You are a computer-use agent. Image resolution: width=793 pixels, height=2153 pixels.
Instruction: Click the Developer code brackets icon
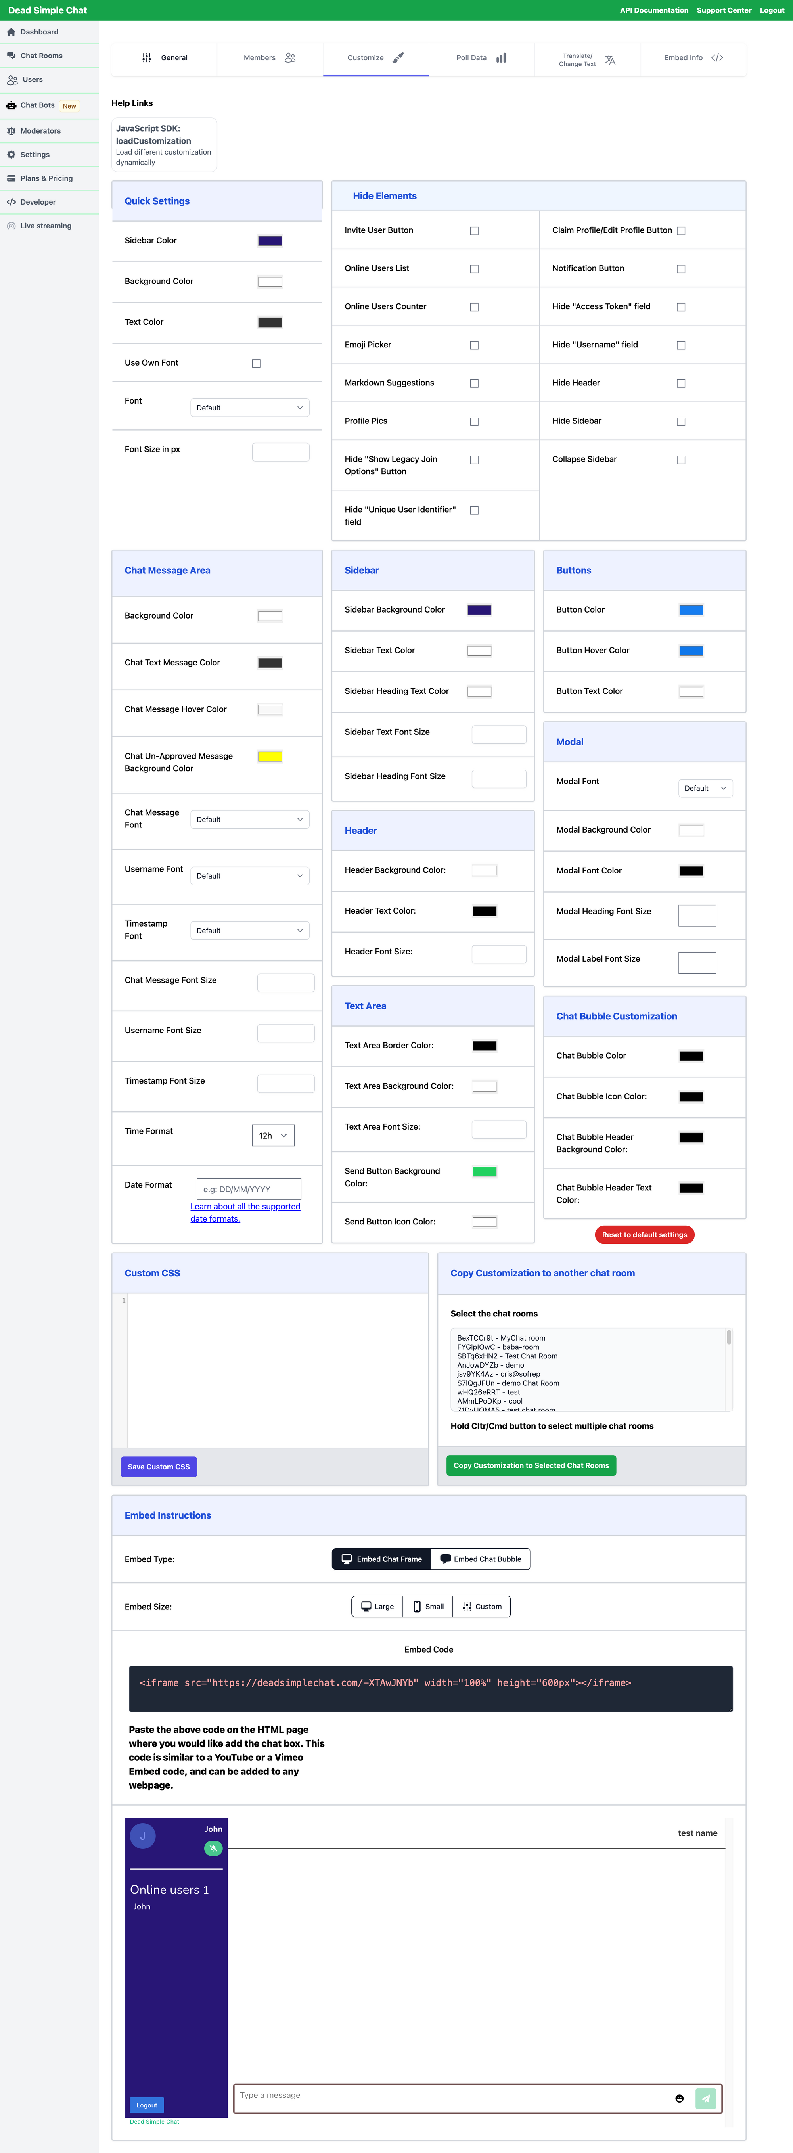(x=12, y=202)
